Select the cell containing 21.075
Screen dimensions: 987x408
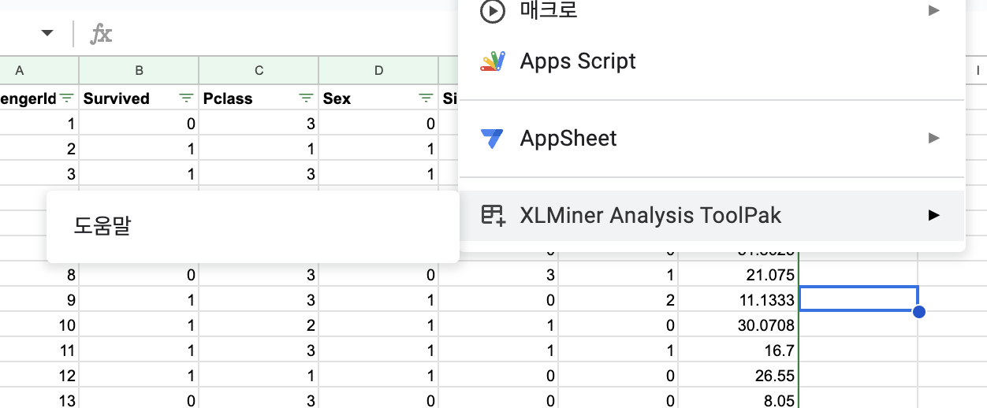coord(738,275)
